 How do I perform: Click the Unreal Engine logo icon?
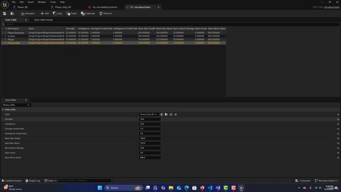pyautogui.click(x=5, y=5)
